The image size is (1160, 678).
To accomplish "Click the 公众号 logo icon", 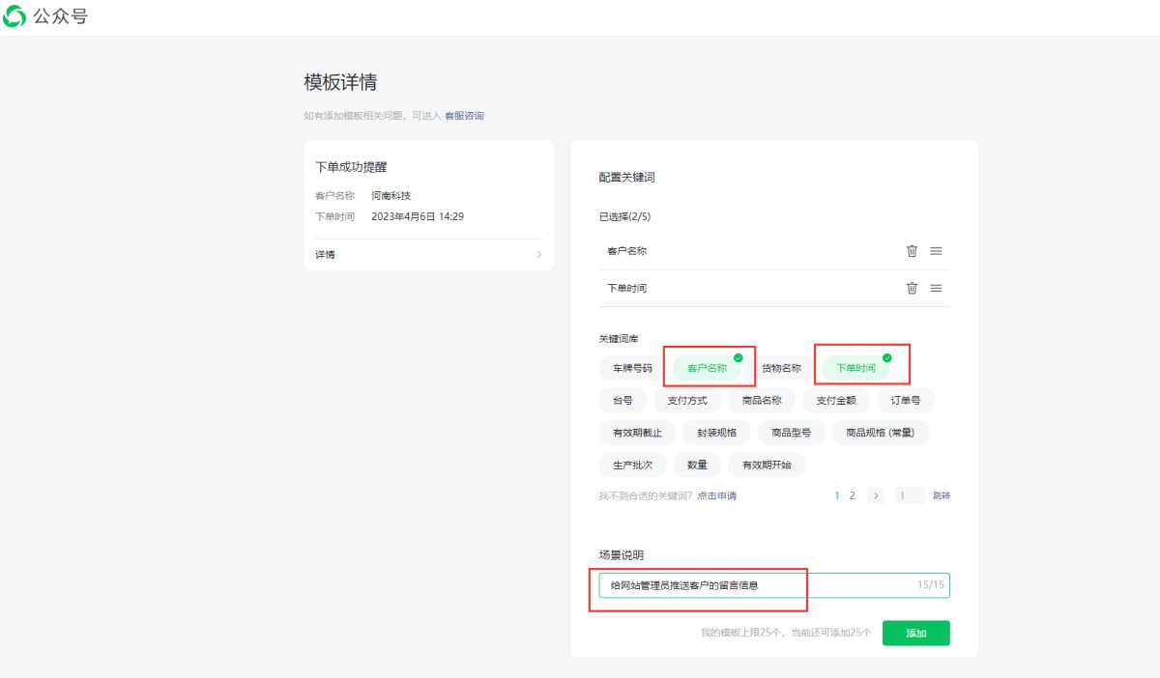I will point(14,16).
